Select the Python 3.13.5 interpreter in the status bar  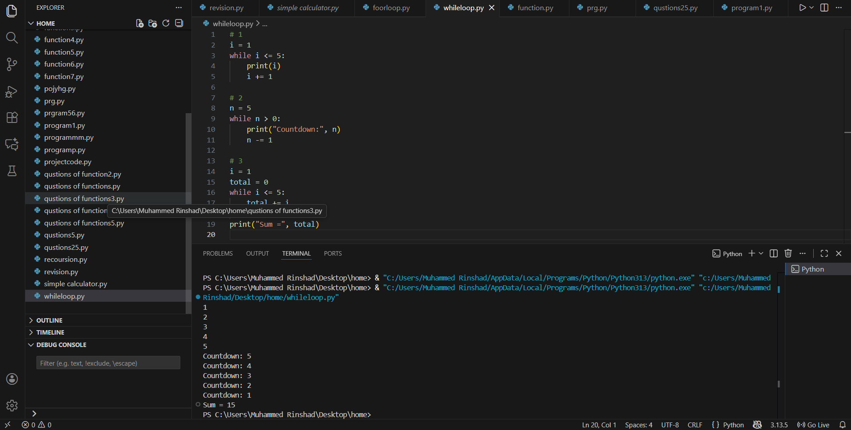point(779,425)
